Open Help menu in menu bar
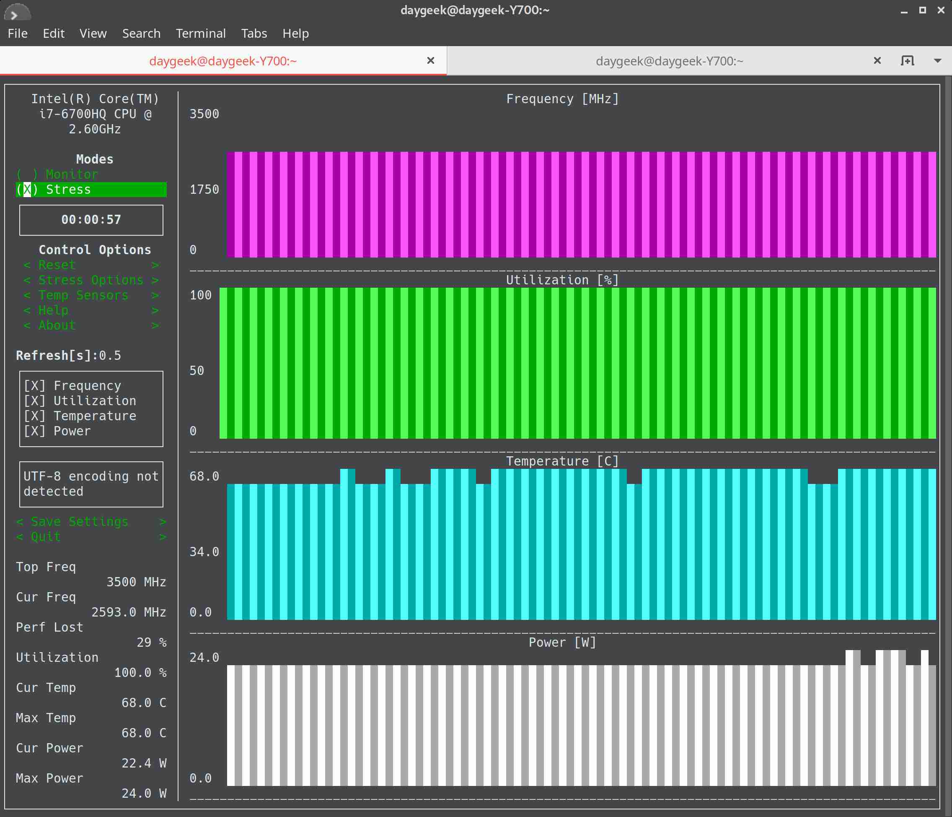Viewport: 952px width, 817px height. coord(295,33)
